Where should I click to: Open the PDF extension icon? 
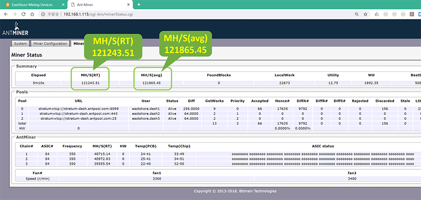(411, 14)
